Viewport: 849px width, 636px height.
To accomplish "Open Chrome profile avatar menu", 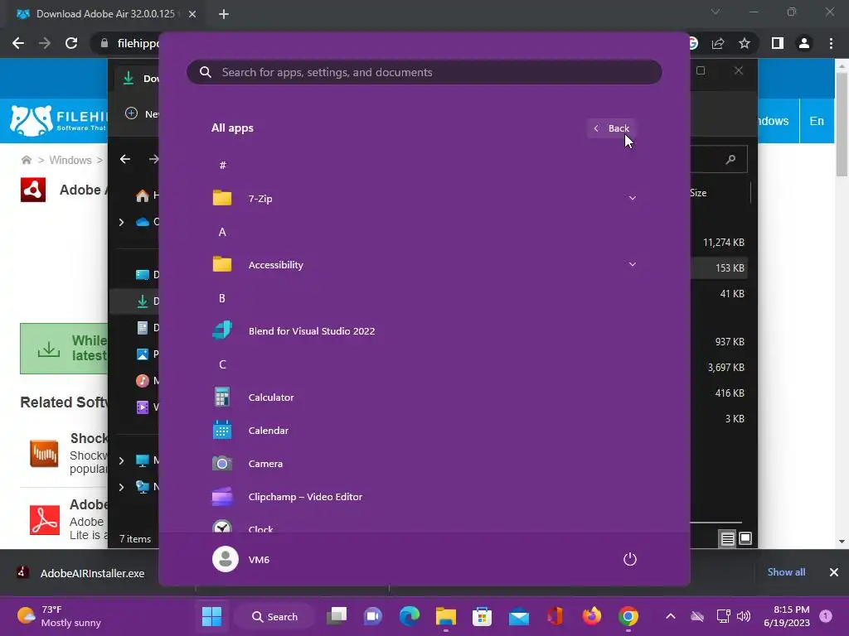I will 804,43.
